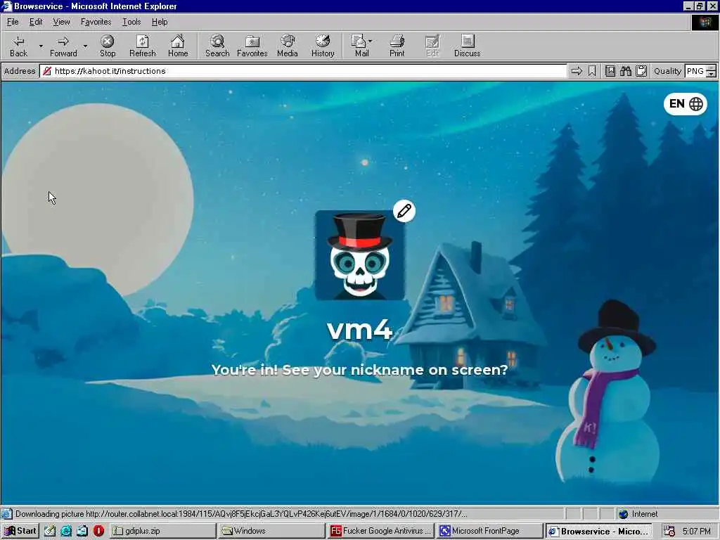The width and height of the screenshot is (720, 540).
Task: Click the bookmark ribbon icon
Action: coord(592,71)
